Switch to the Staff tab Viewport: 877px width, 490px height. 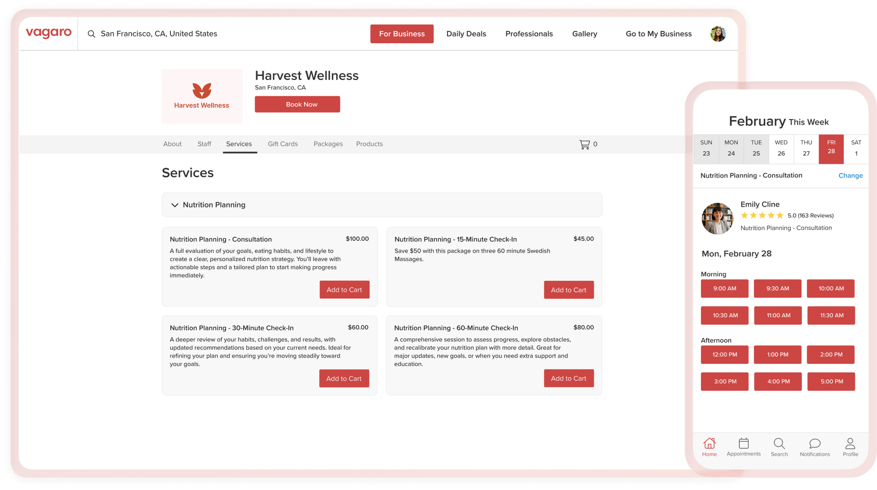204,144
